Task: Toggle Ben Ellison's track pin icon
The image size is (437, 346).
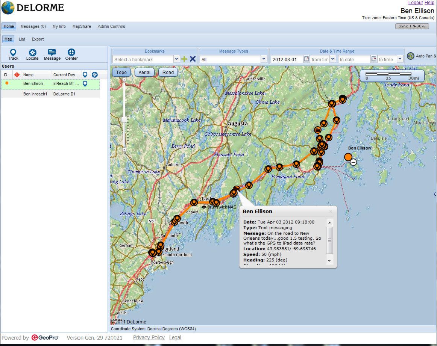Action: 85,83
